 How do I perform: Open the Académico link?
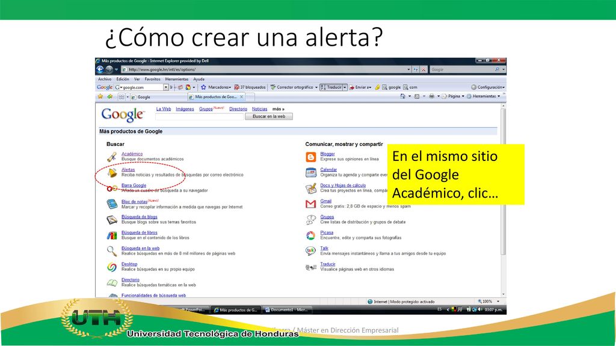(132, 154)
